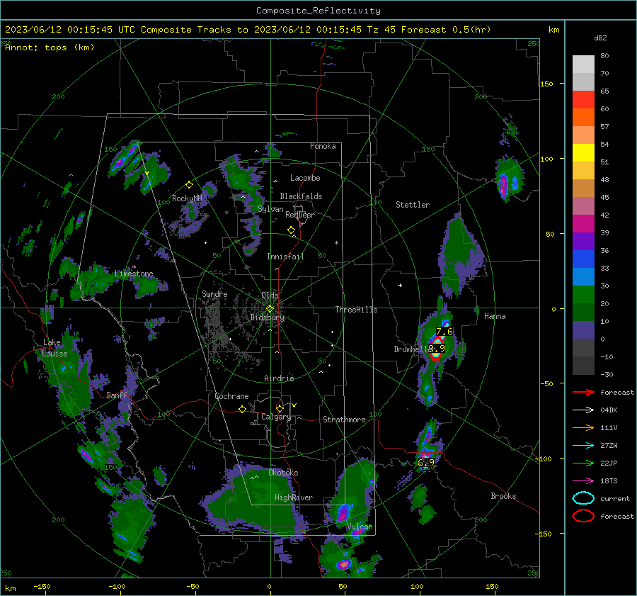This screenshot has height=596, width=637.
Task: Click the Didsbury label
Action: 268,317
